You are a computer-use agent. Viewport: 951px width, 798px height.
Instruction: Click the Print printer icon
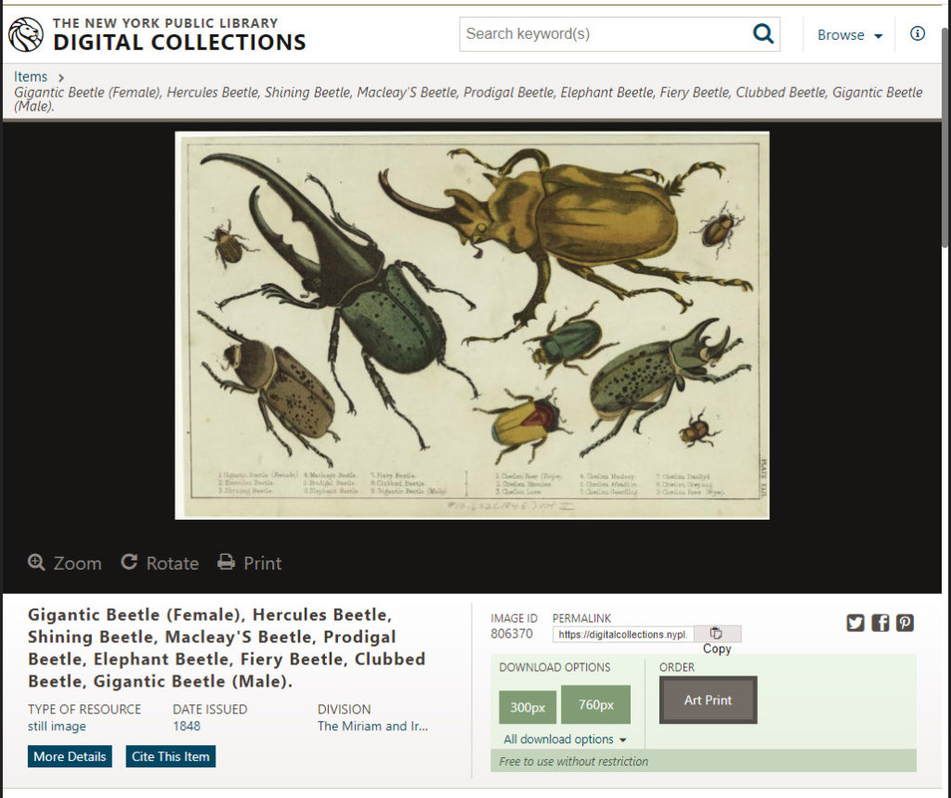point(227,562)
